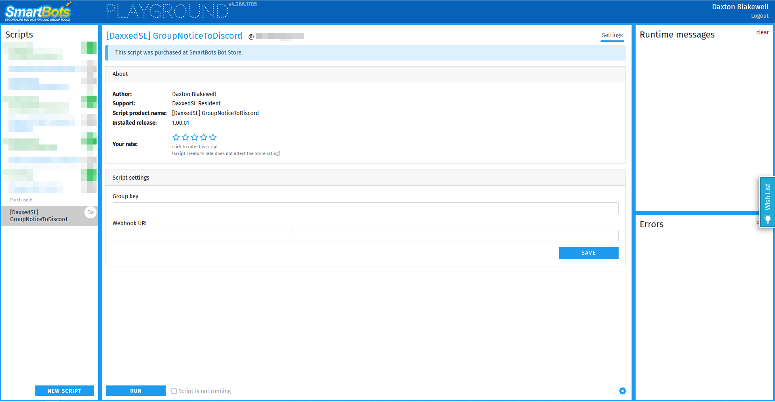
Task: Rate script one star
Action: pos(176,137)
